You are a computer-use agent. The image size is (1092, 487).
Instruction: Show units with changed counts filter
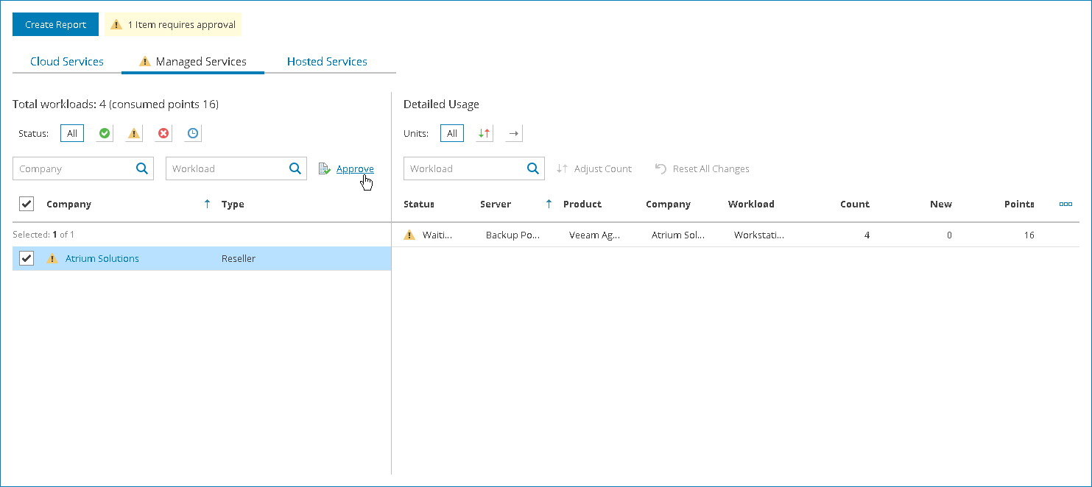(484, 133)
